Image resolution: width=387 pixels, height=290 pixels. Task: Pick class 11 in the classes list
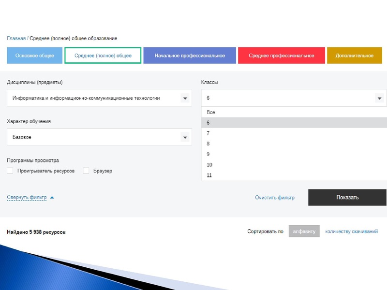tap(209, 175)
